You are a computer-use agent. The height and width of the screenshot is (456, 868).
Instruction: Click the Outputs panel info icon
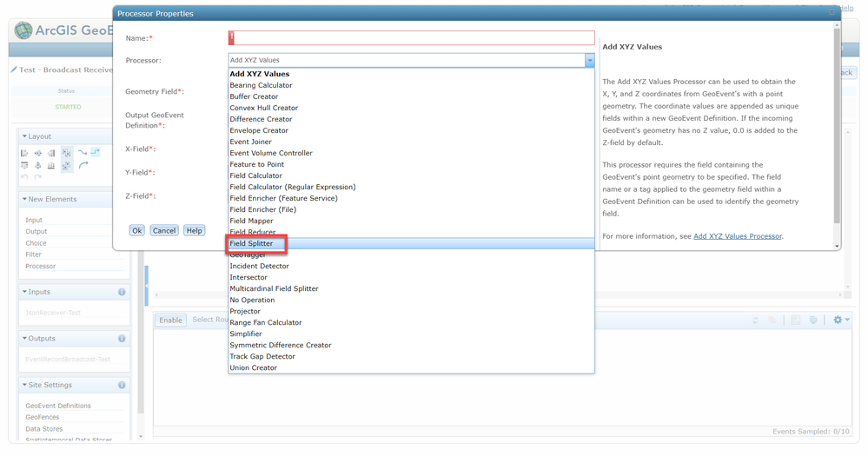122,338
